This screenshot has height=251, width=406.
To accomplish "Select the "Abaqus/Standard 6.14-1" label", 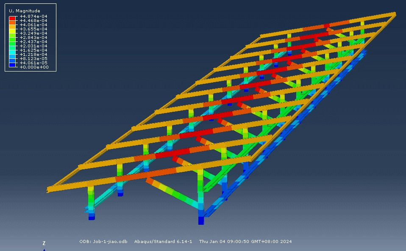I will click(x=163, y=242).
